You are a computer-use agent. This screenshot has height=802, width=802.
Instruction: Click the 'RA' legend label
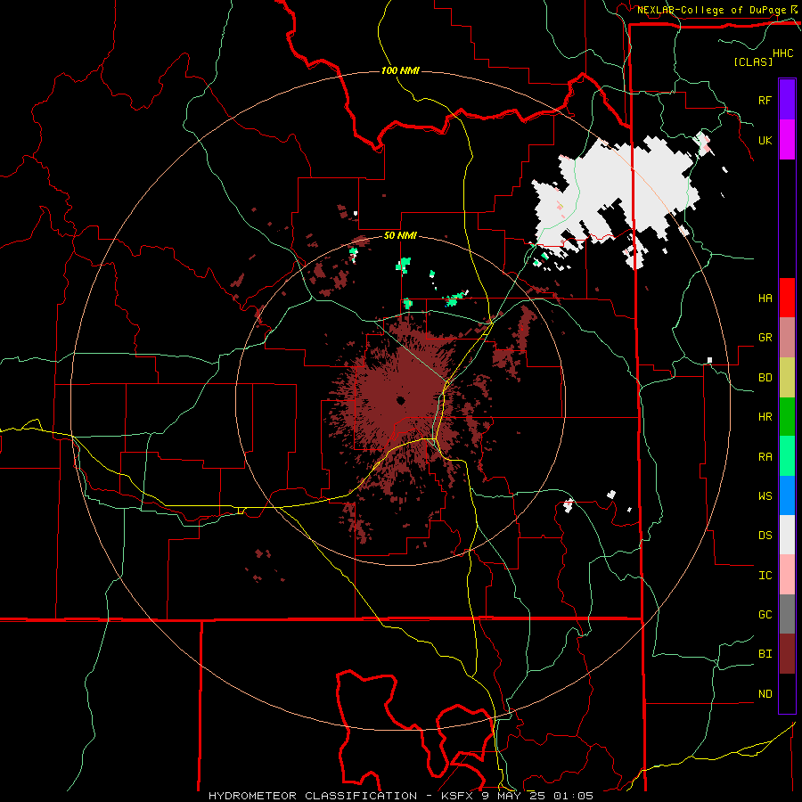[765, 457]
